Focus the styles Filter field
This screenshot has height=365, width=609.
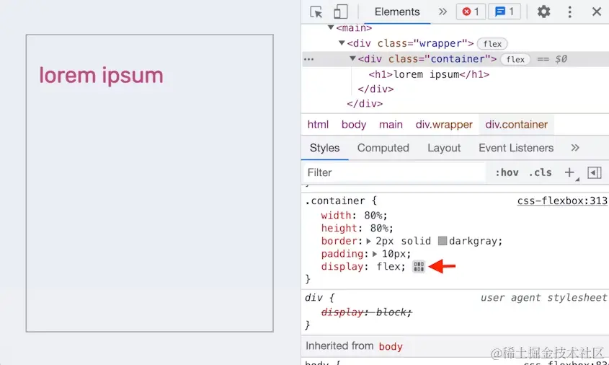(394, 172)
